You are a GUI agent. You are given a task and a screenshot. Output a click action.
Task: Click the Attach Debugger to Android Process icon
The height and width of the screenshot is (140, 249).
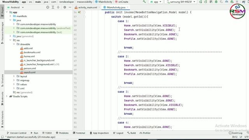(x=232, y=2)
